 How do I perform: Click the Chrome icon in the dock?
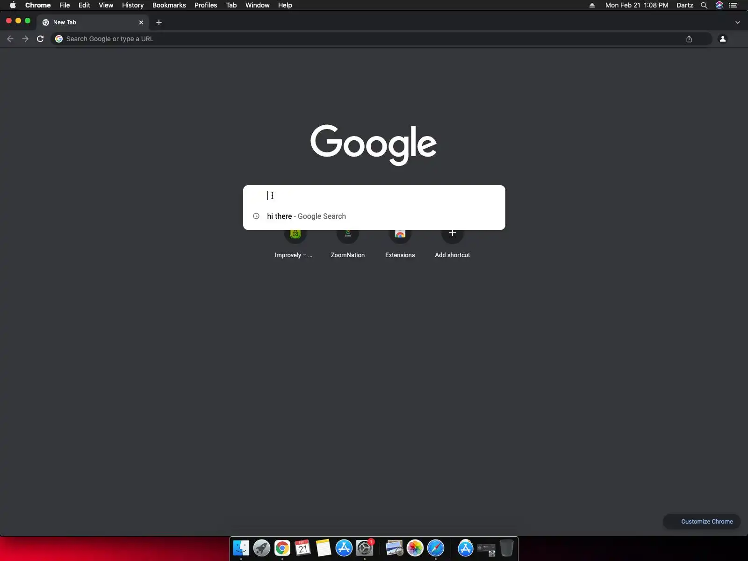pos(282,548)
